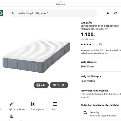Click the Pocketfjedre spring icon

tap(33, 104)
